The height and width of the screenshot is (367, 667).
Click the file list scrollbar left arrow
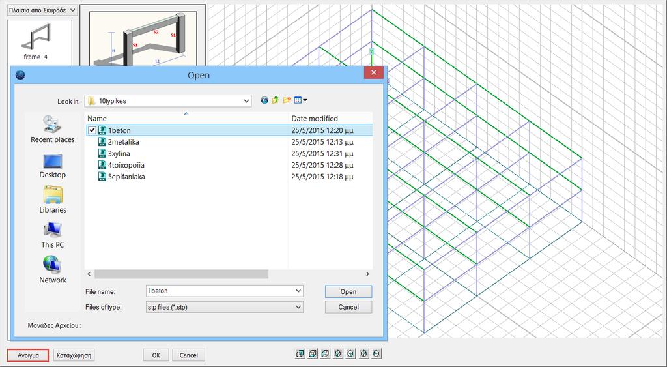[x=89, y=274]
